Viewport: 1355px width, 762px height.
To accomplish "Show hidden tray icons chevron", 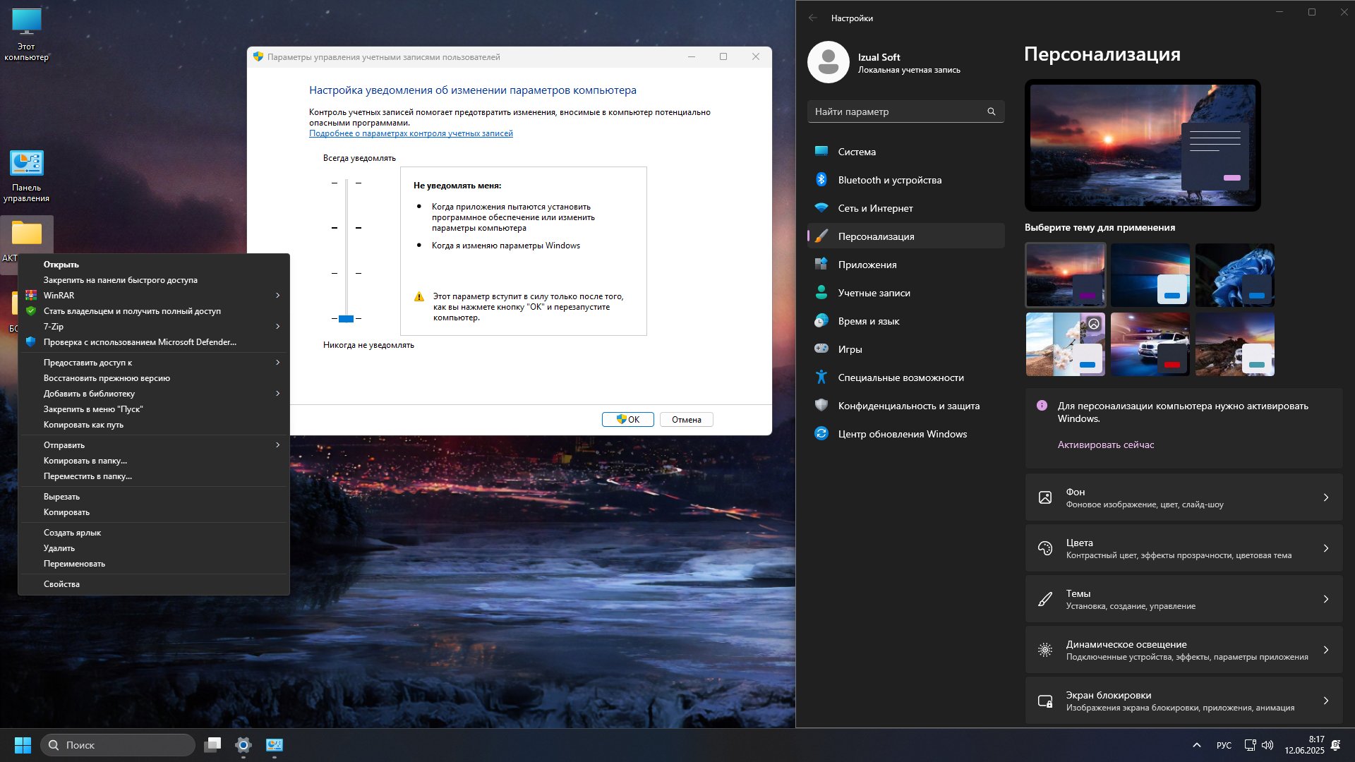I will (x=1196, y=745).
